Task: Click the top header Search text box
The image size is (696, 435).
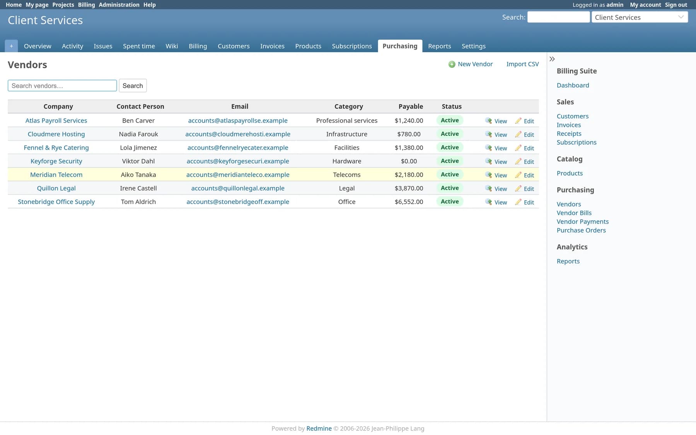Action: [x=558, y=17]
